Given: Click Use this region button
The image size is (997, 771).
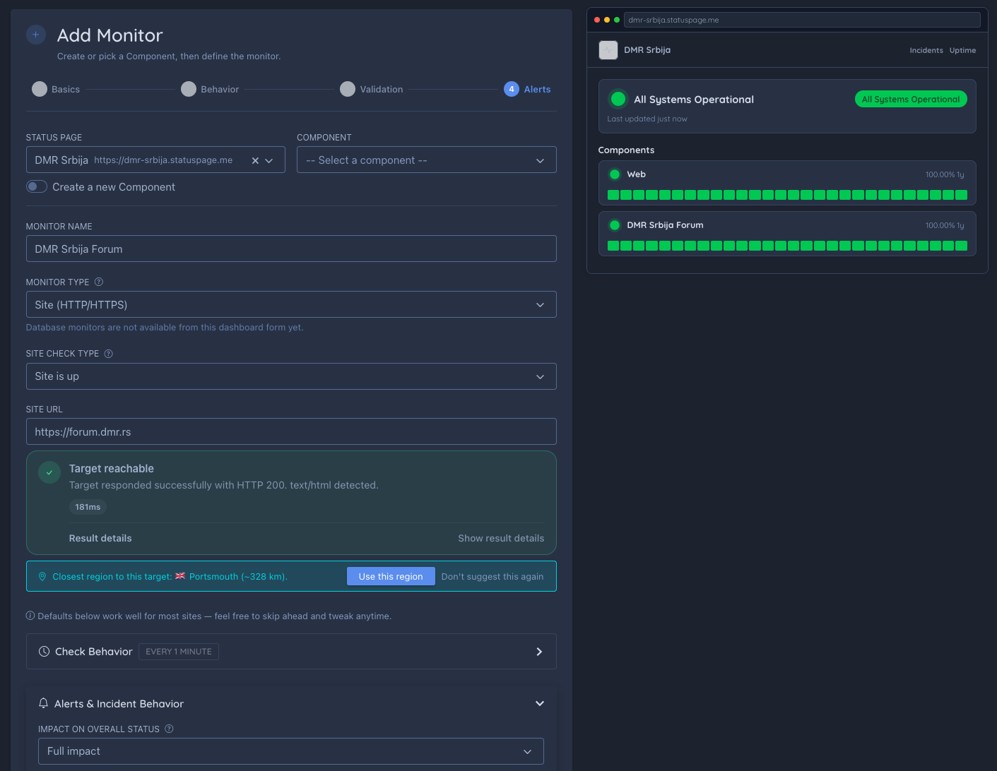Looking at the screenshot, I should (391, 576).
